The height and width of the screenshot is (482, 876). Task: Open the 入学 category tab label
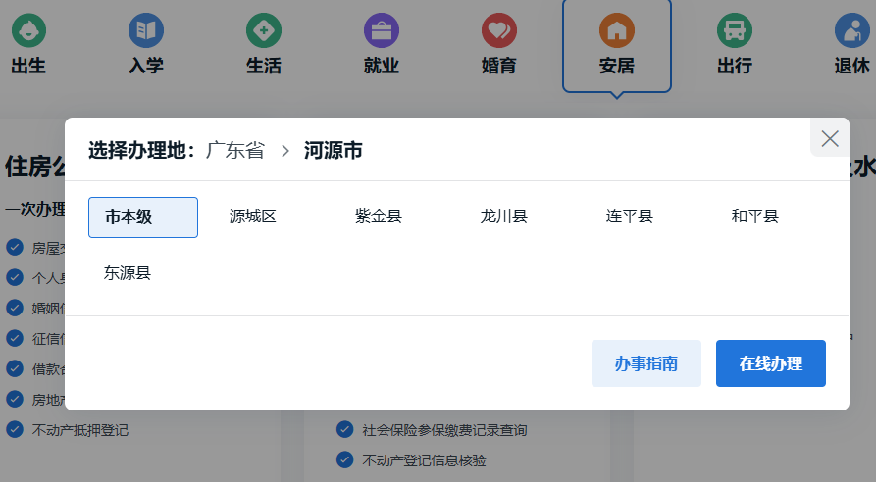(146, 66)
